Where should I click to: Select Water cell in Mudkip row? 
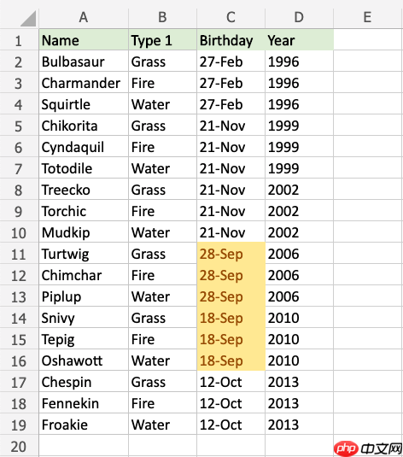(x=162, y=232)
